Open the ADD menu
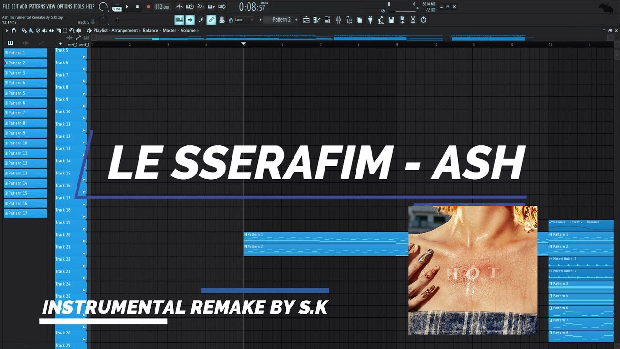620x349 pixels. pos(24,7)
